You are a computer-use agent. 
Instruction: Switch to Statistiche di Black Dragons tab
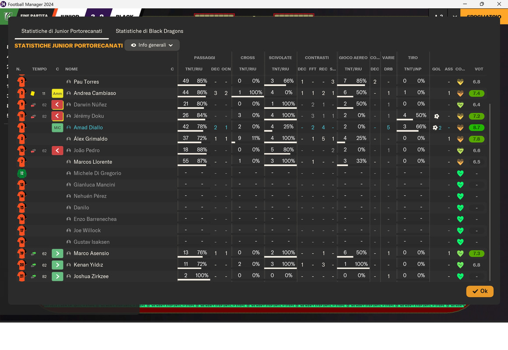click(x=149, y=31)
